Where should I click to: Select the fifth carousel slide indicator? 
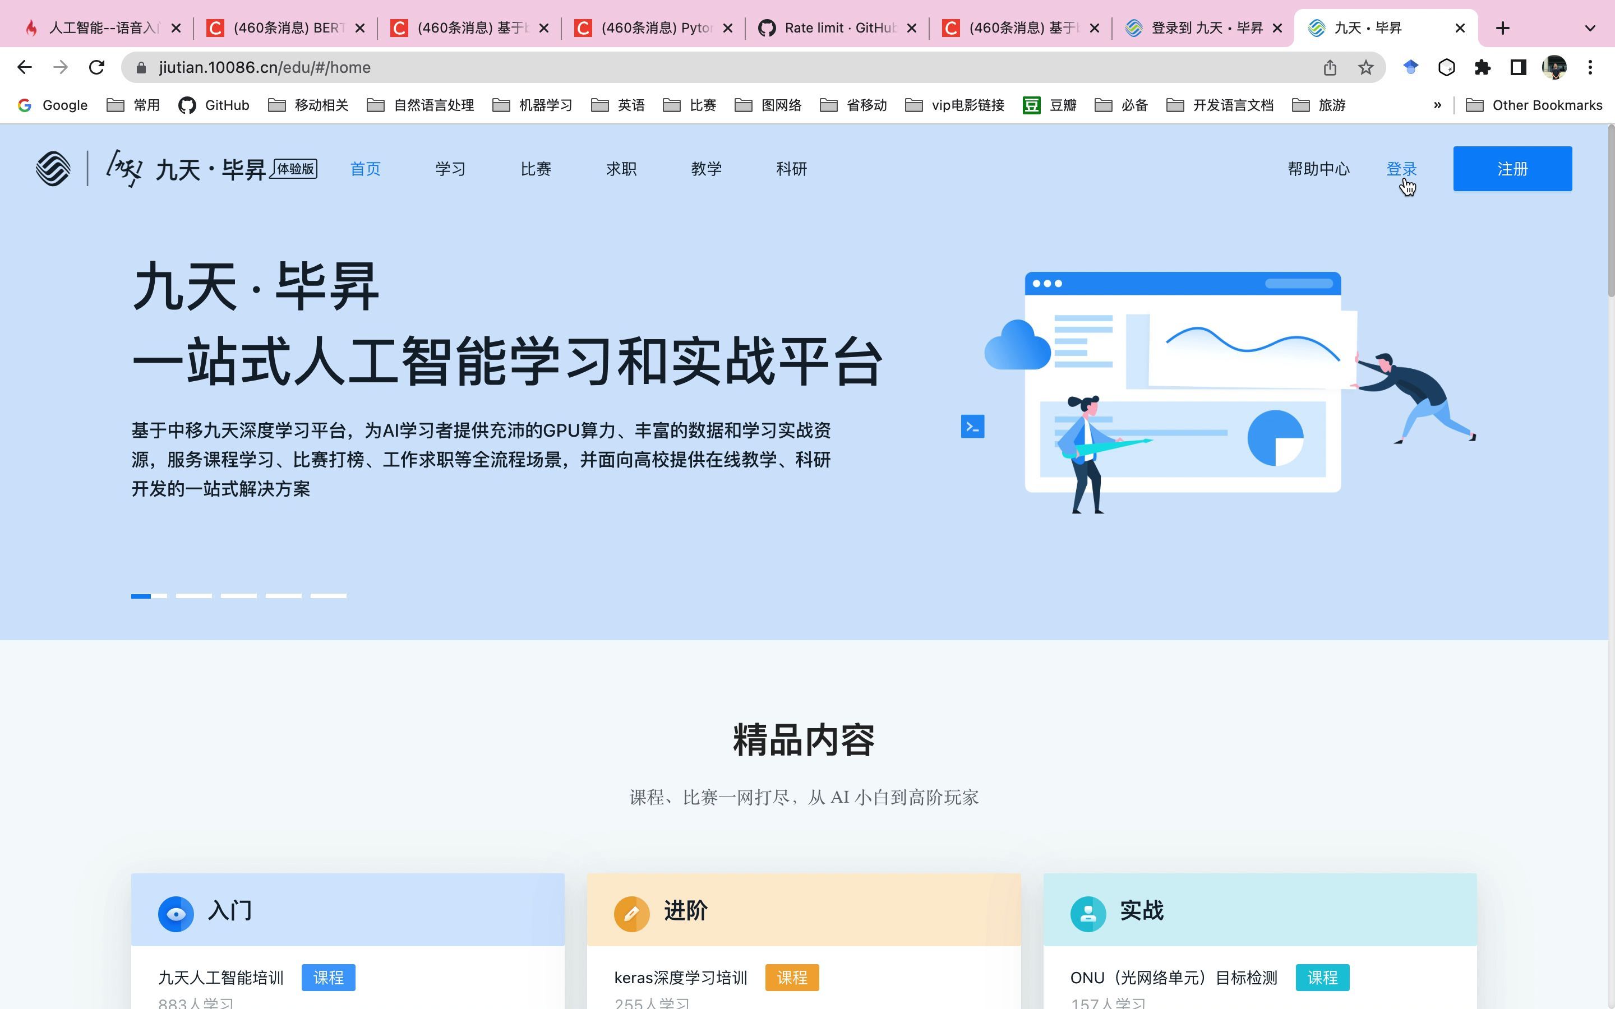tap(329, 595)
